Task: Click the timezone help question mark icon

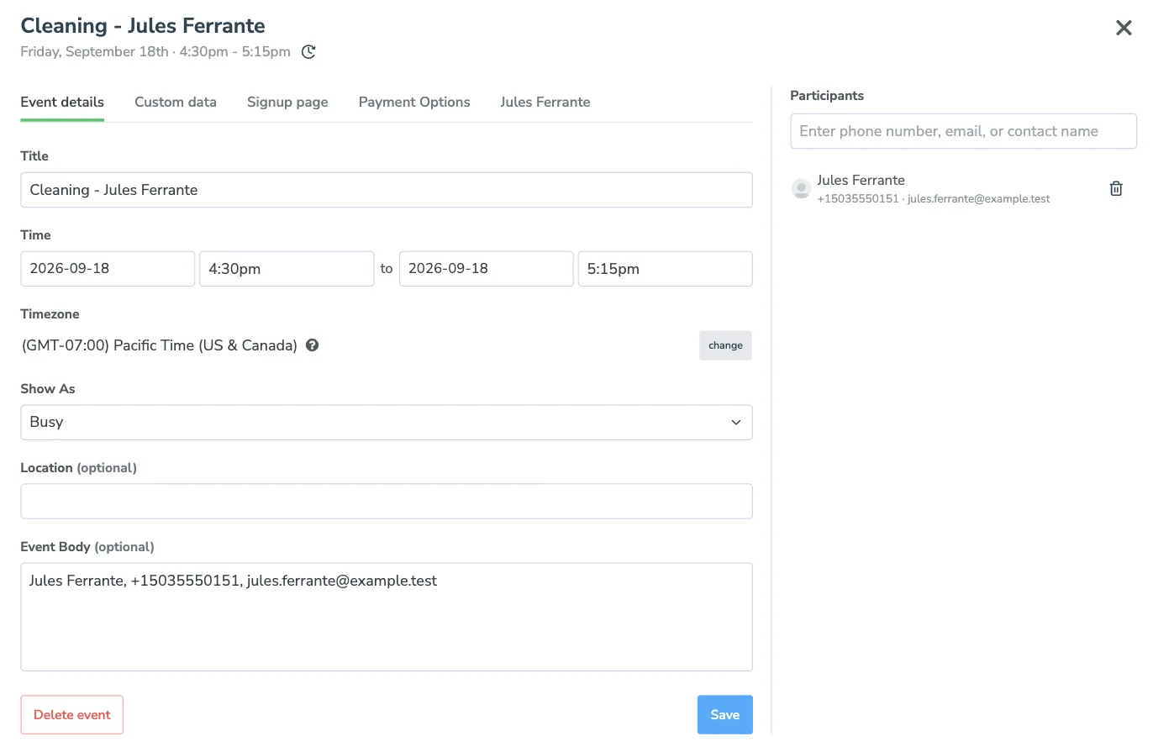Action: pos(312,345)
